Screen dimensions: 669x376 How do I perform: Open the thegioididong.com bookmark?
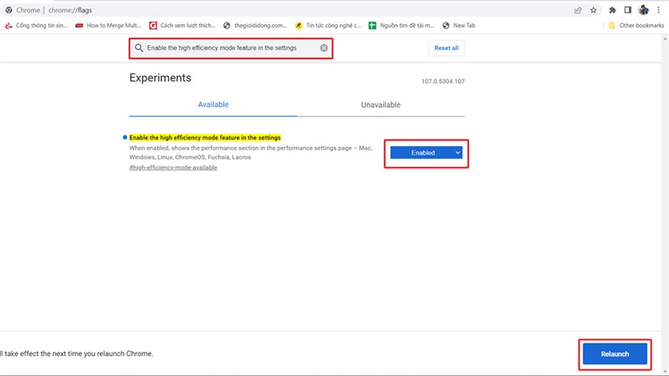[x=255, y=26]
